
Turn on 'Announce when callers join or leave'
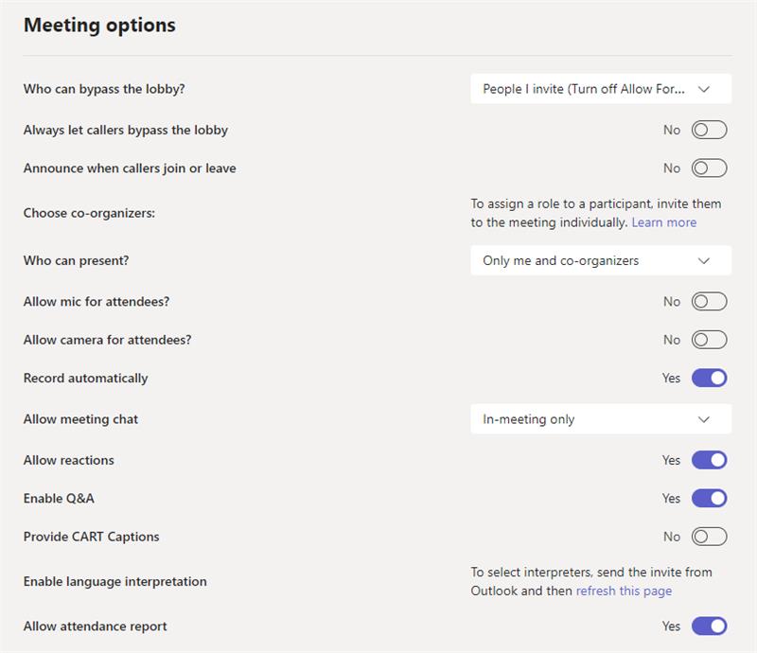[x=709, y=168]
